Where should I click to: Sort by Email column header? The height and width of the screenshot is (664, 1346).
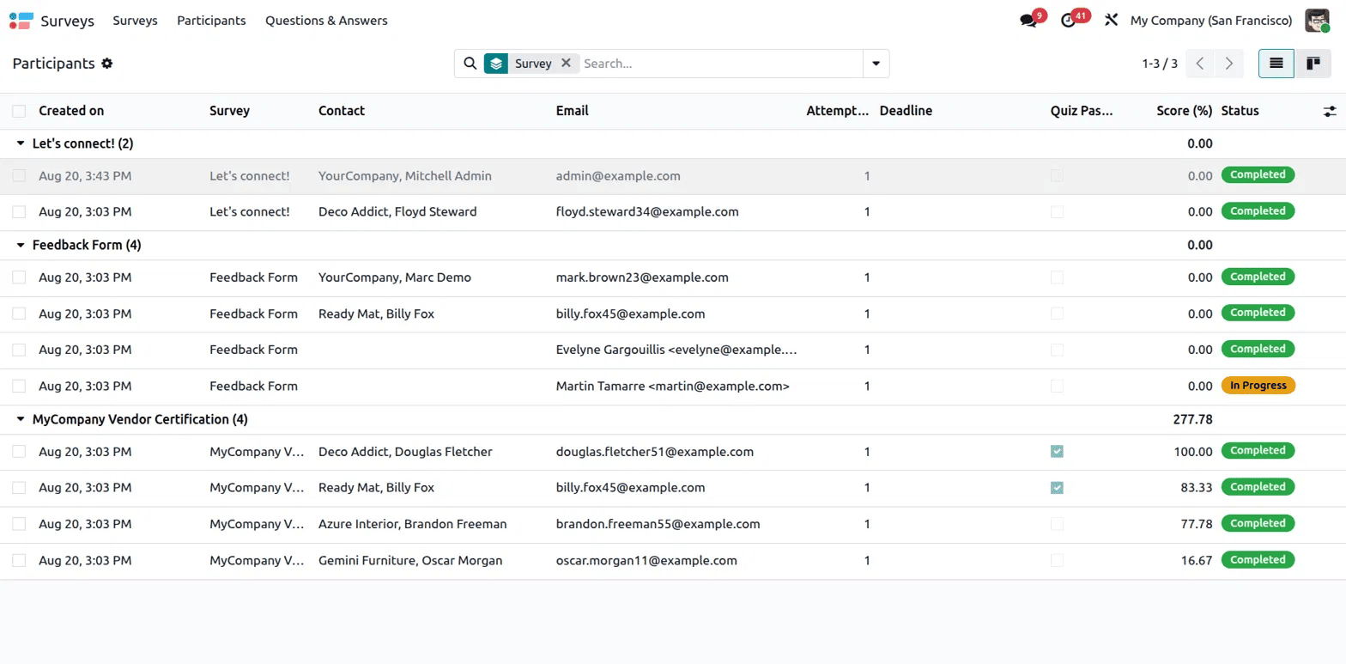pos(573,111)
